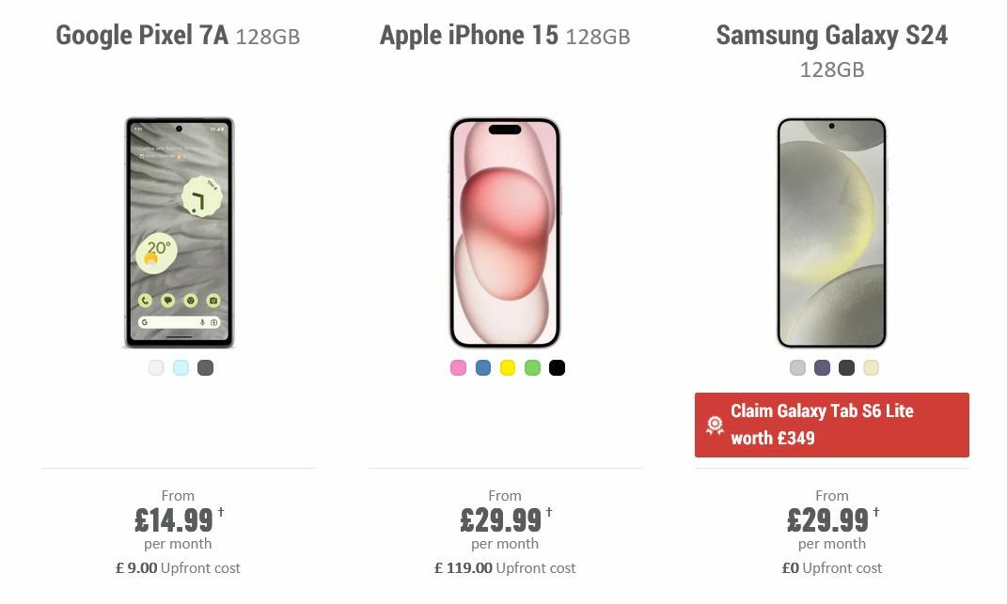Pick navy color for the Galaxy S24

(x=821, y=368)
